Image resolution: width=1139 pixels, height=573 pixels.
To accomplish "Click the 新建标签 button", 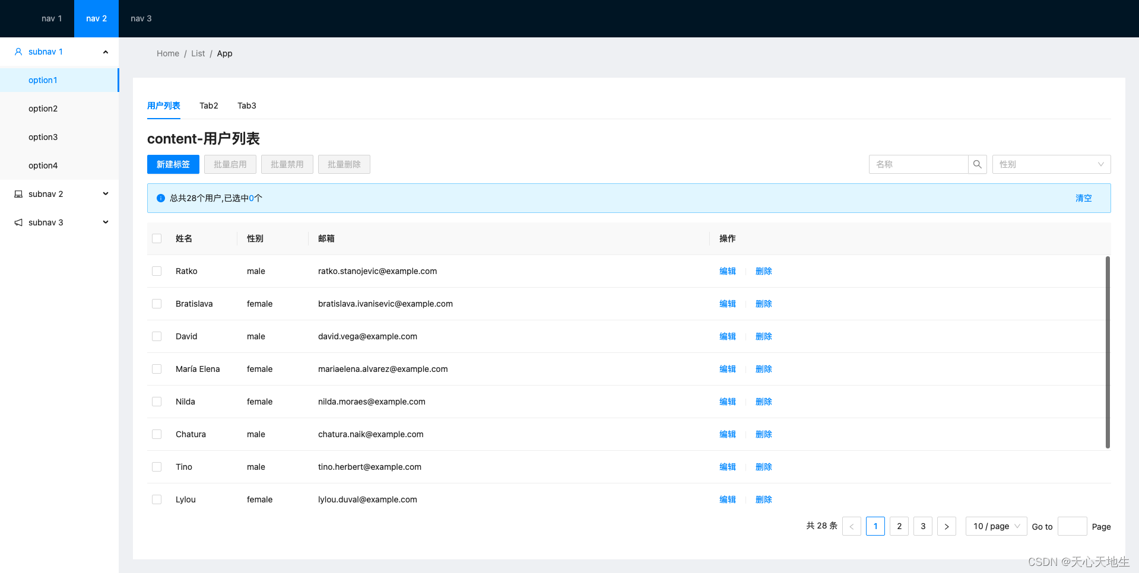I will pyautogui.click(x=173, y=164).
